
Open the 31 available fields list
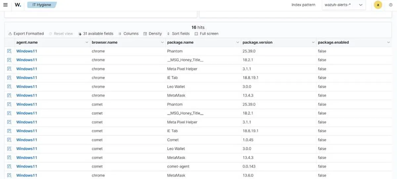(x=96, y=33)
